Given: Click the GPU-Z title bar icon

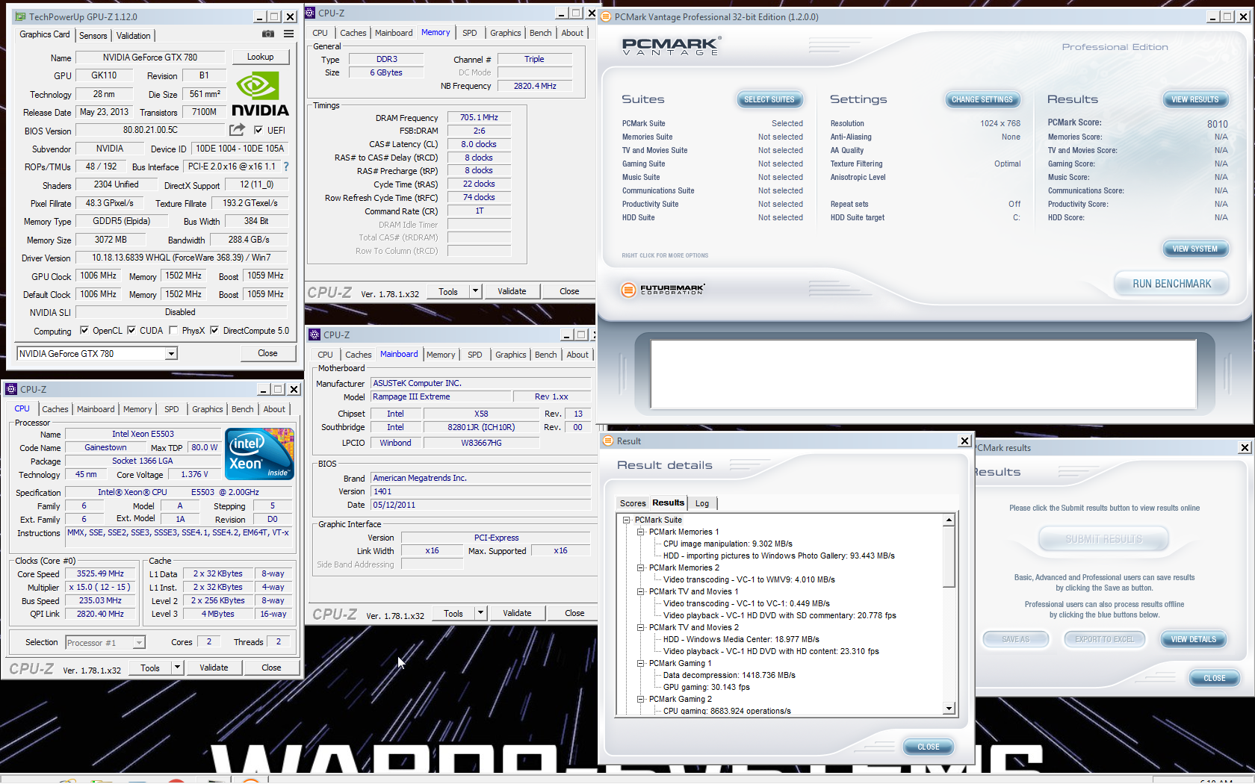Looking at the screenshot, I should [20, 16].
